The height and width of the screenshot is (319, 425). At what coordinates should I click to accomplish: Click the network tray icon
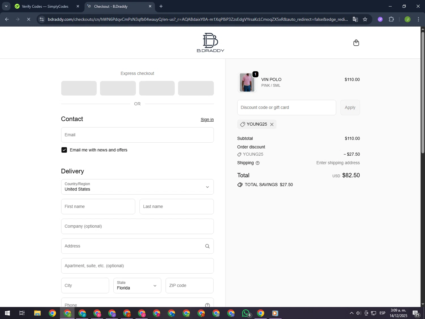374,313
